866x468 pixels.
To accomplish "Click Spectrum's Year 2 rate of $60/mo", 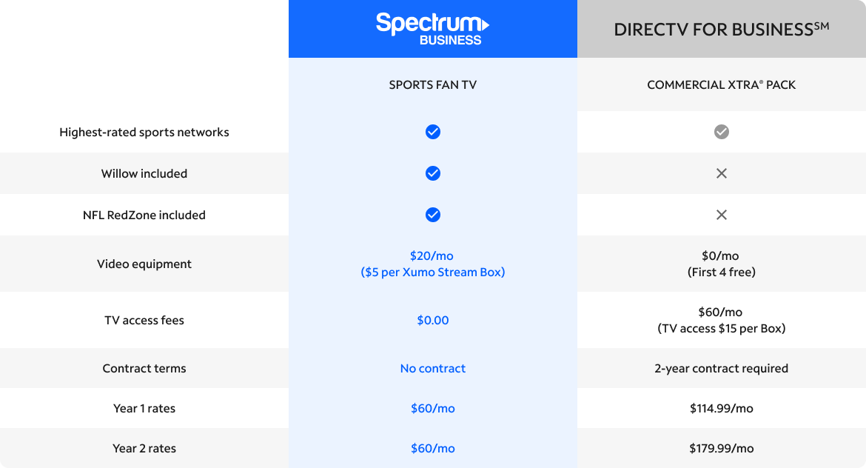I will coord(433,448).
